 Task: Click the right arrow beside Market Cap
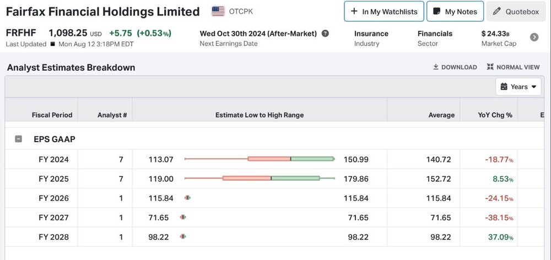(534, 37)
